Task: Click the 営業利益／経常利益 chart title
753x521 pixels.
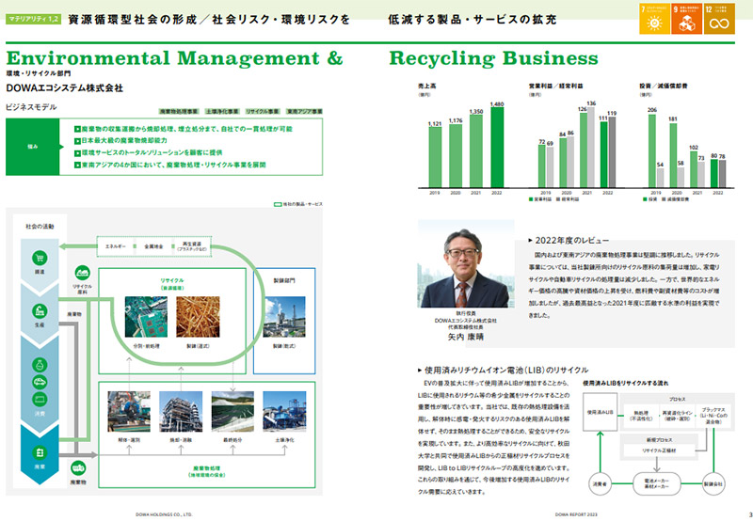Action: click(555, 86)
